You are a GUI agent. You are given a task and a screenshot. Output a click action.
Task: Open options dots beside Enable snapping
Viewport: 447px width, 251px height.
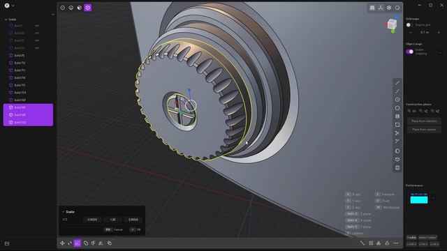point(440,52)
